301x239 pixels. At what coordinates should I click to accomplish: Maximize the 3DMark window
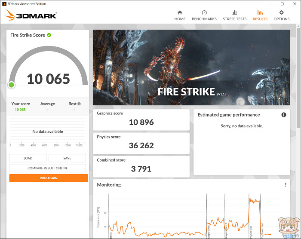click(x=282, y=4)
